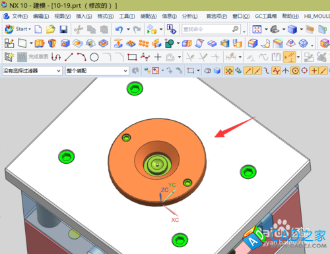Select the Circle sketch tool
Viewport: 330px width, 254px height.
click(94, 57)
